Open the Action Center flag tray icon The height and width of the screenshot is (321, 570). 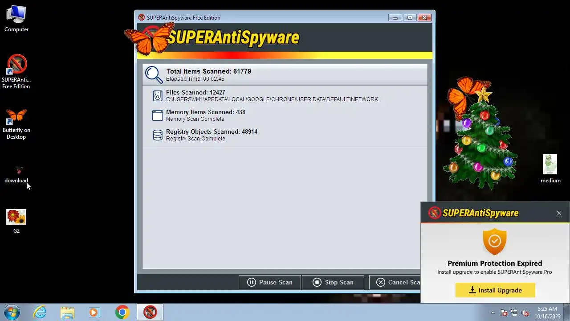[x=504, y=313]
